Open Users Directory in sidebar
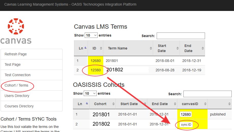The image size is (234, 132). coord(32,96)
